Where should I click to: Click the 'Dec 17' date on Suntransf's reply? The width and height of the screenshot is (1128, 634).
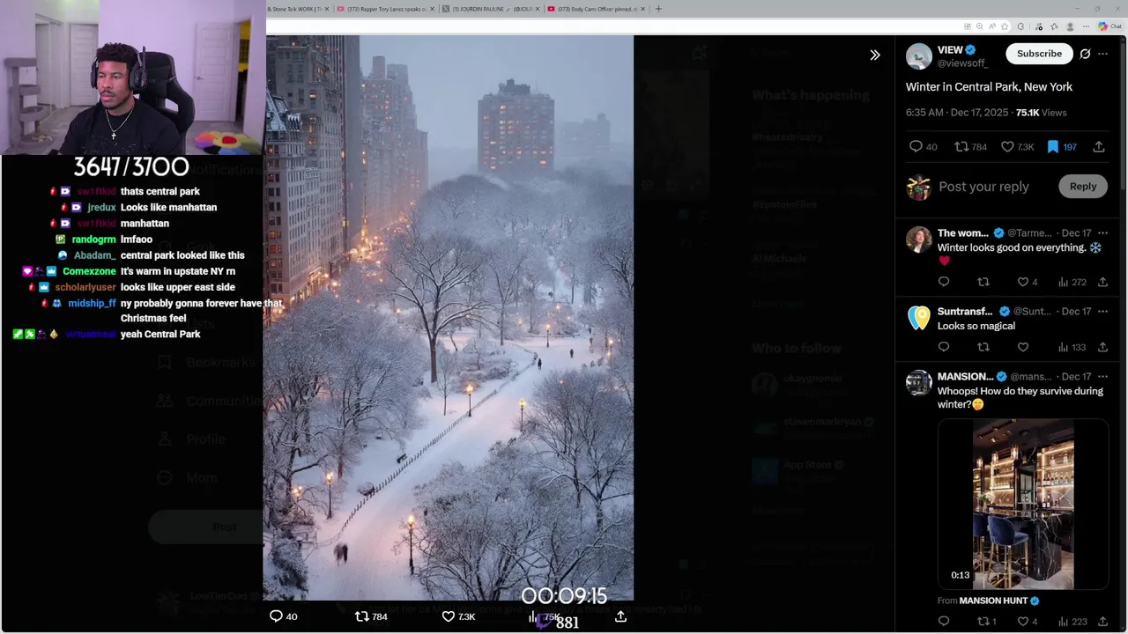pyautogui.click(x=1076, y=312)
